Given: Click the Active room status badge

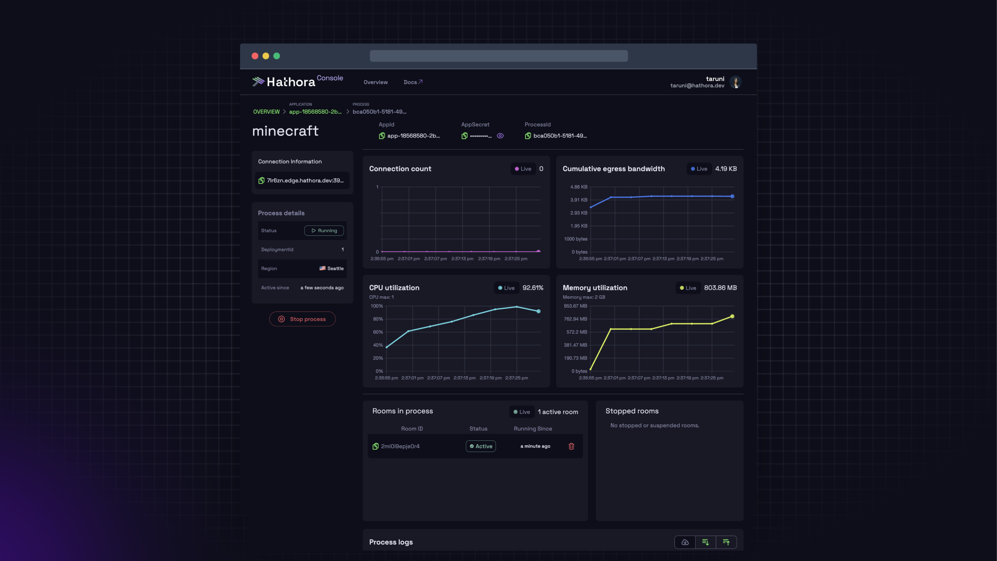Looking at the screenshot, I should (x=481, y=446).
